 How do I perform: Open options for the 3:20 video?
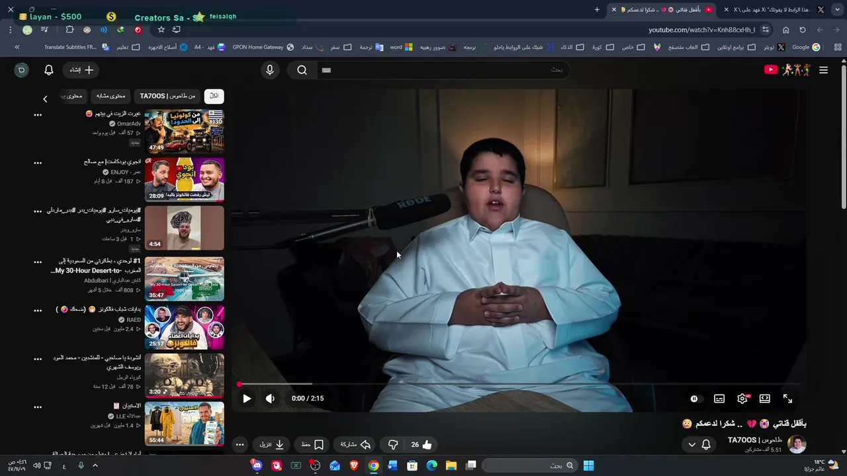click(x=38, y=359)
